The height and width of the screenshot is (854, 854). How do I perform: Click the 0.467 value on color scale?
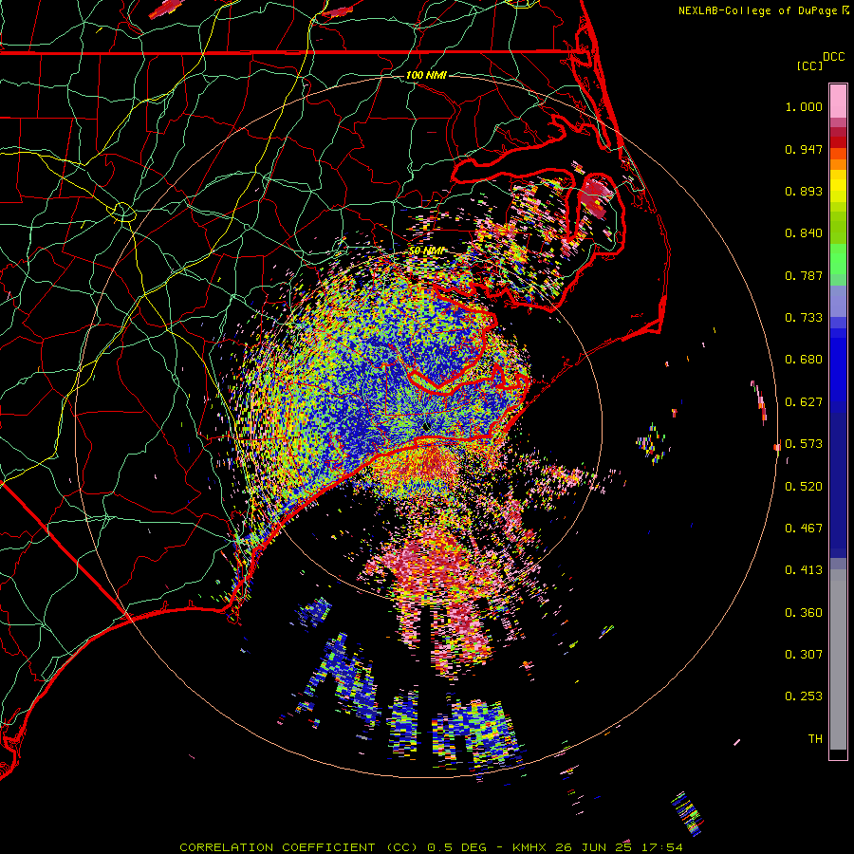click(x=804, y=529)
